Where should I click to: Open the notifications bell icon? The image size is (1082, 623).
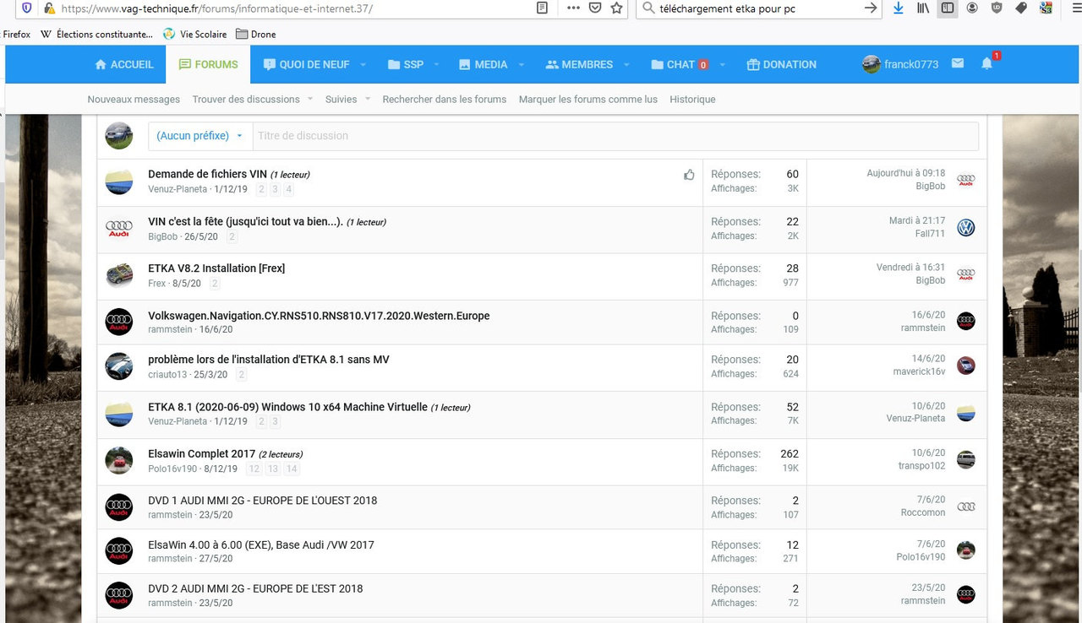coord(986,64)
